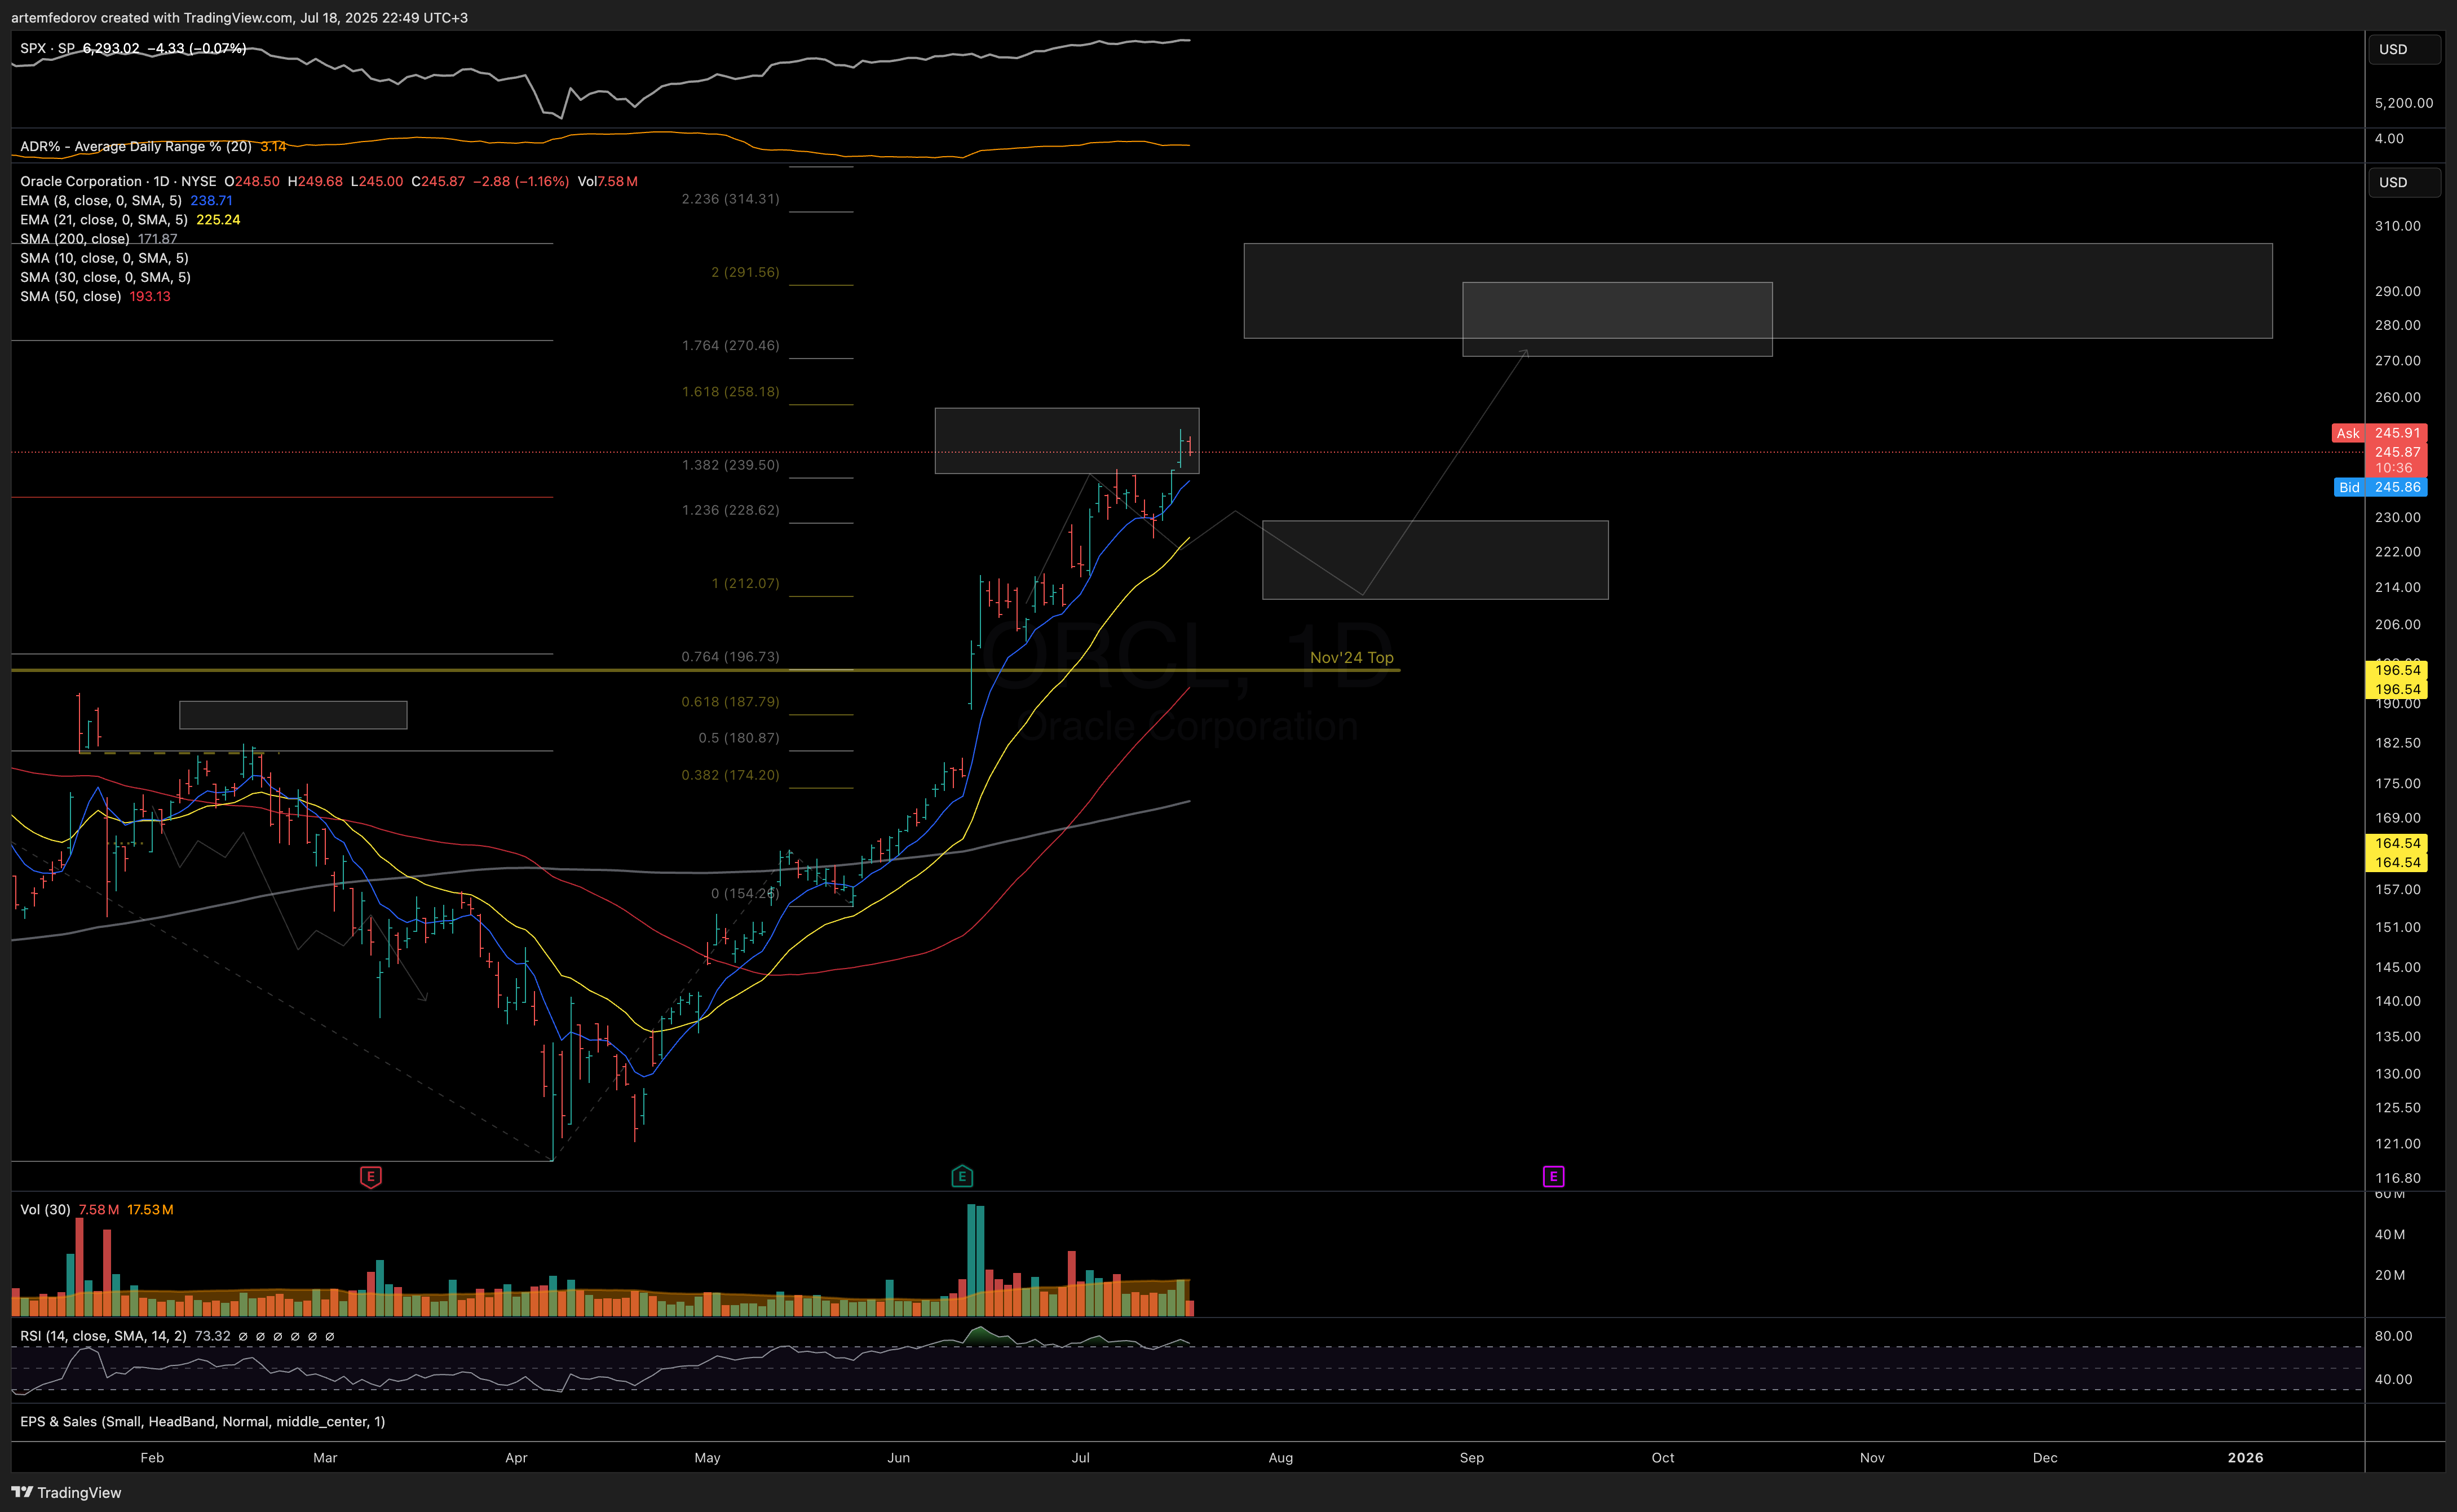Click the SMA 50 value 193.13
Viewport: 2457px width, 1512px height.
pos(150,296)
